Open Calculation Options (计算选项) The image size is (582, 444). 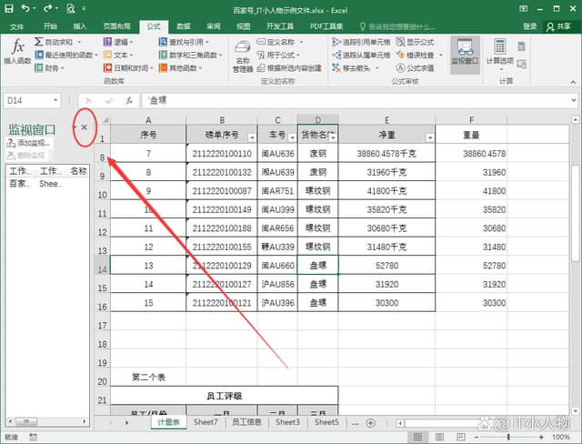(499, 53)
